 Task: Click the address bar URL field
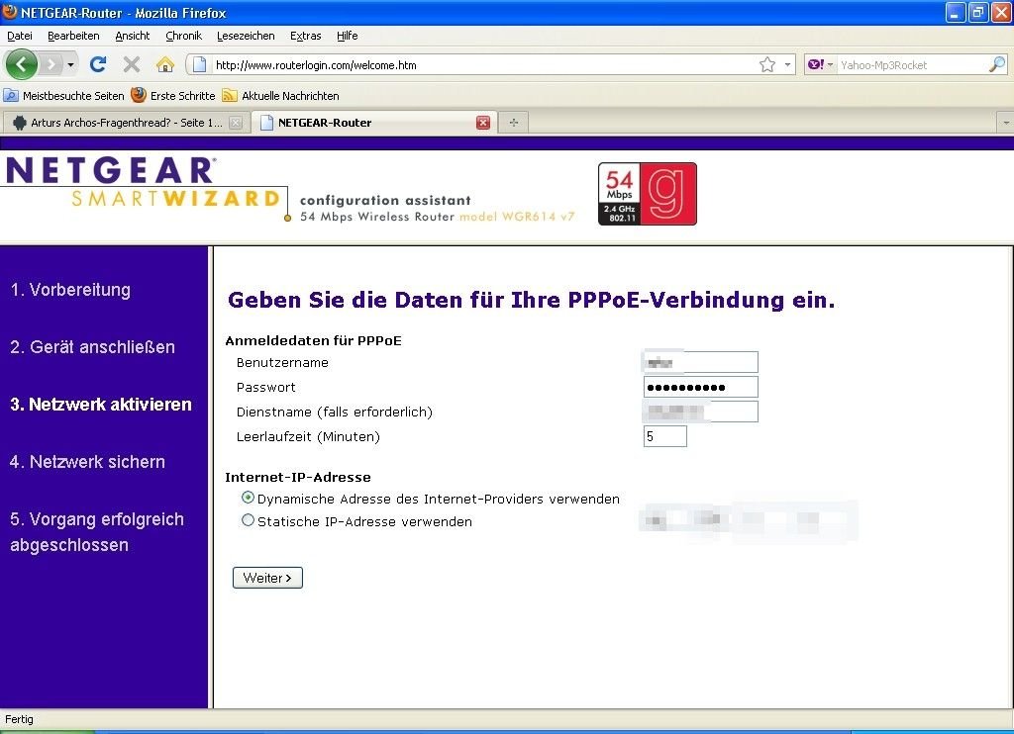(483, 64)
